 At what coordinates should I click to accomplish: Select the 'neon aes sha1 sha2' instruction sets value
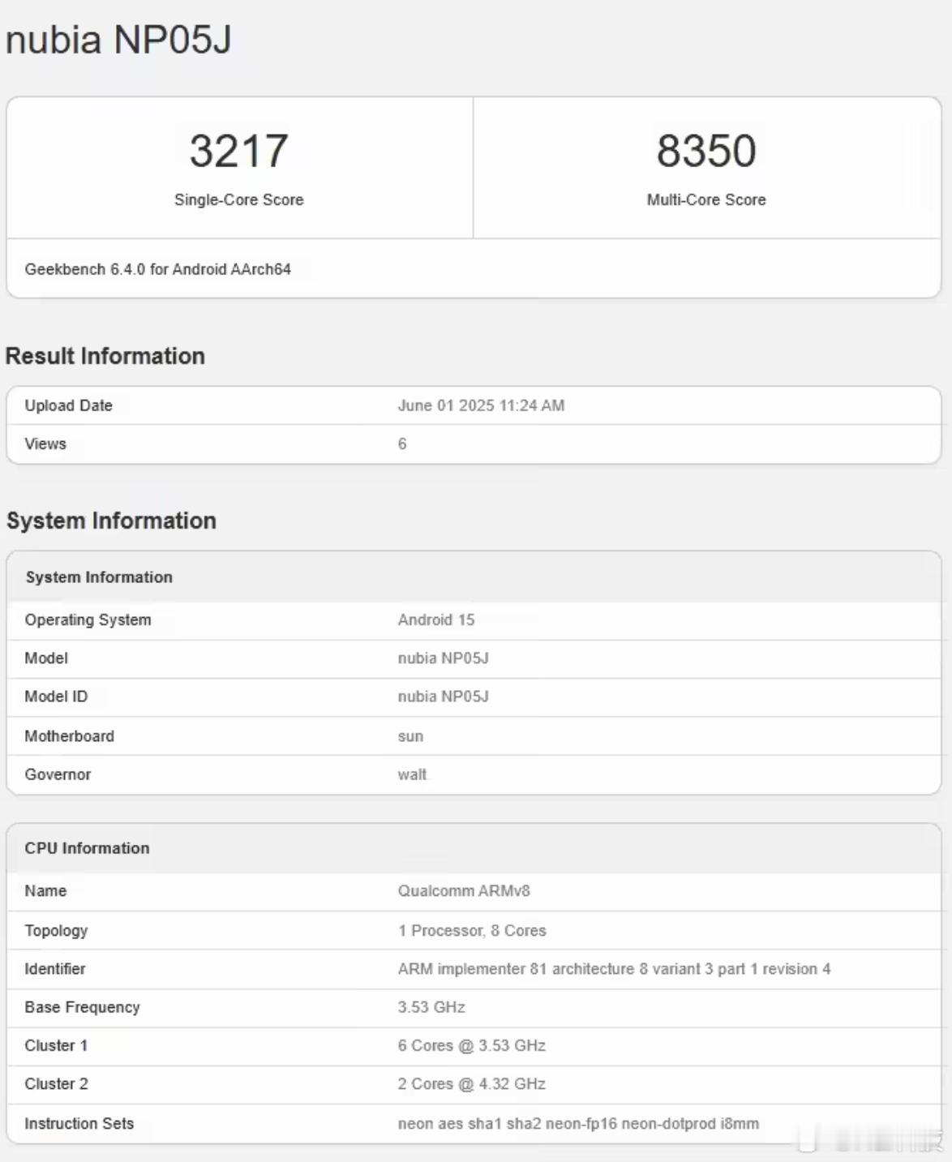tap(578, 1124)
